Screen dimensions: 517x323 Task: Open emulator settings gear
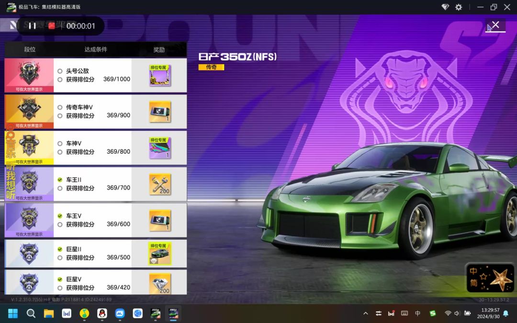[459, 7]
